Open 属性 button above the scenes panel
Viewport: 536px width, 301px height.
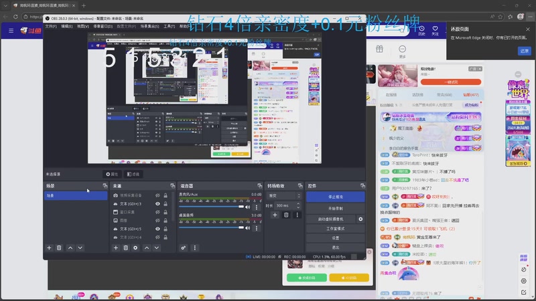pyautogui.click(x=112, y=174)
